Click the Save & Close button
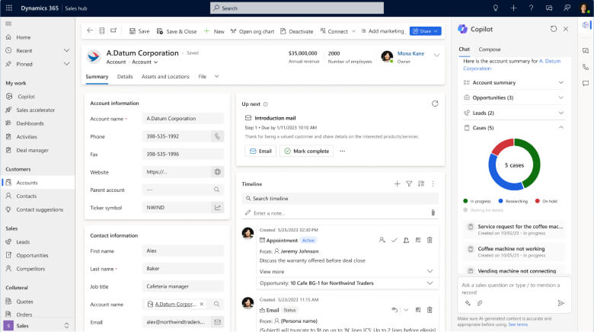This screenshot has height=332, width=594. click(177, 31)
